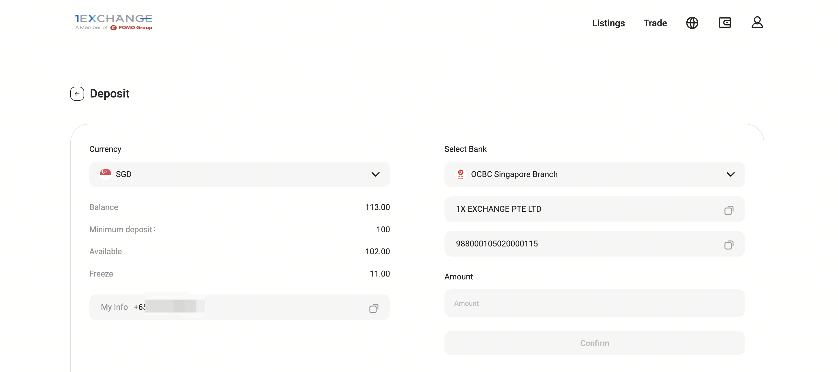Expand the SGD currency dropdown
838x372 pixels.
239,174
